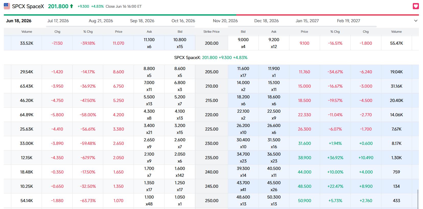Select the Oct 16, 2026 expiration tab
The image size is (423, 209).
(x=183, y=21)
